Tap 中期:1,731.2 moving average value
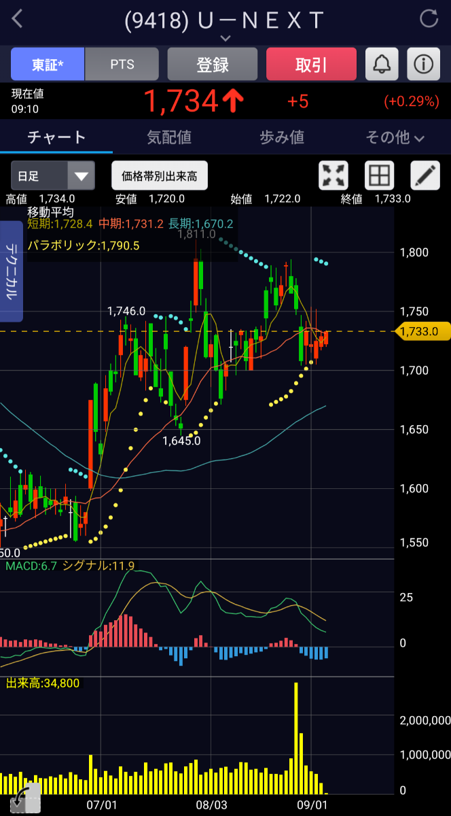Viewport: 451px width, 816px height. [130, 224]
